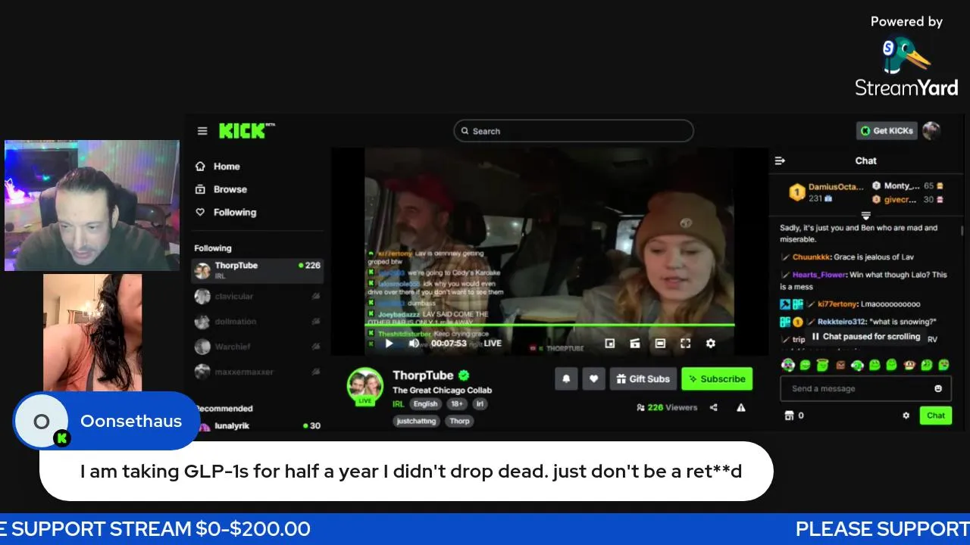
Task: Mute the stream volume icon
Action: coord(414,343)
